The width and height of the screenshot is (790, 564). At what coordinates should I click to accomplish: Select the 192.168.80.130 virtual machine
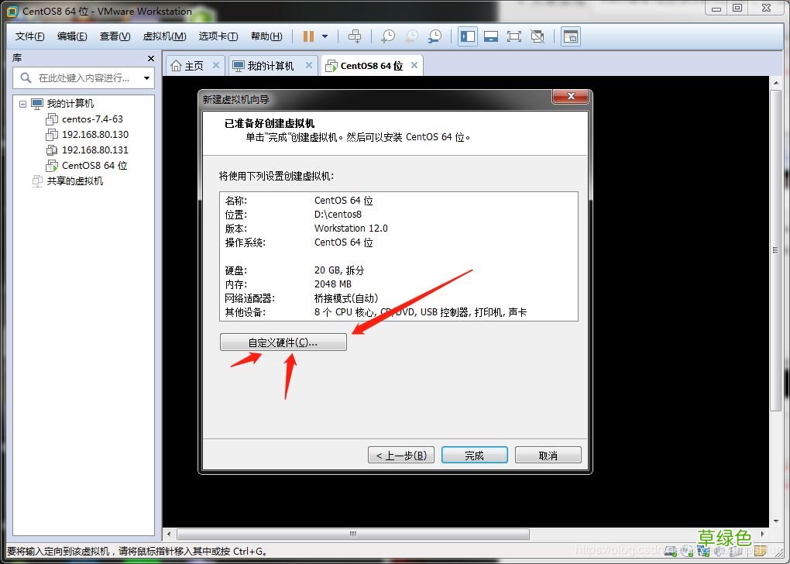[x=94, y=135]
